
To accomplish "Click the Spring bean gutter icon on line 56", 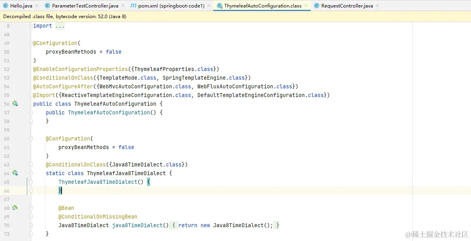I will pyautogui.click(x=15, y=104).
